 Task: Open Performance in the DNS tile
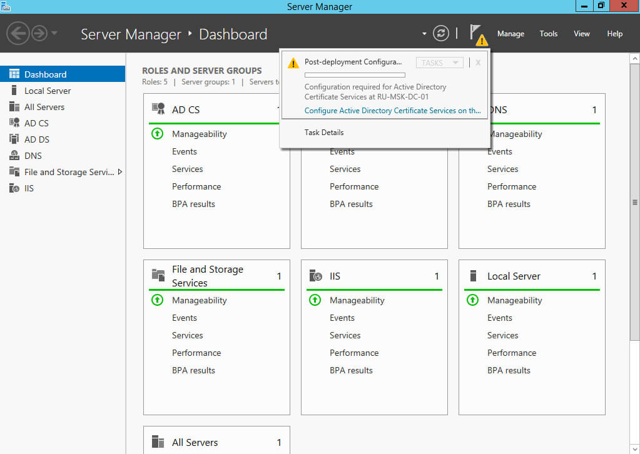coord(512,187)
